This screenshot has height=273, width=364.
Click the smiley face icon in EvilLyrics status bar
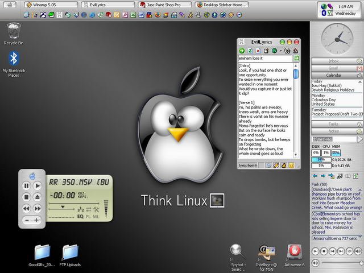click(x=291, y=166)
